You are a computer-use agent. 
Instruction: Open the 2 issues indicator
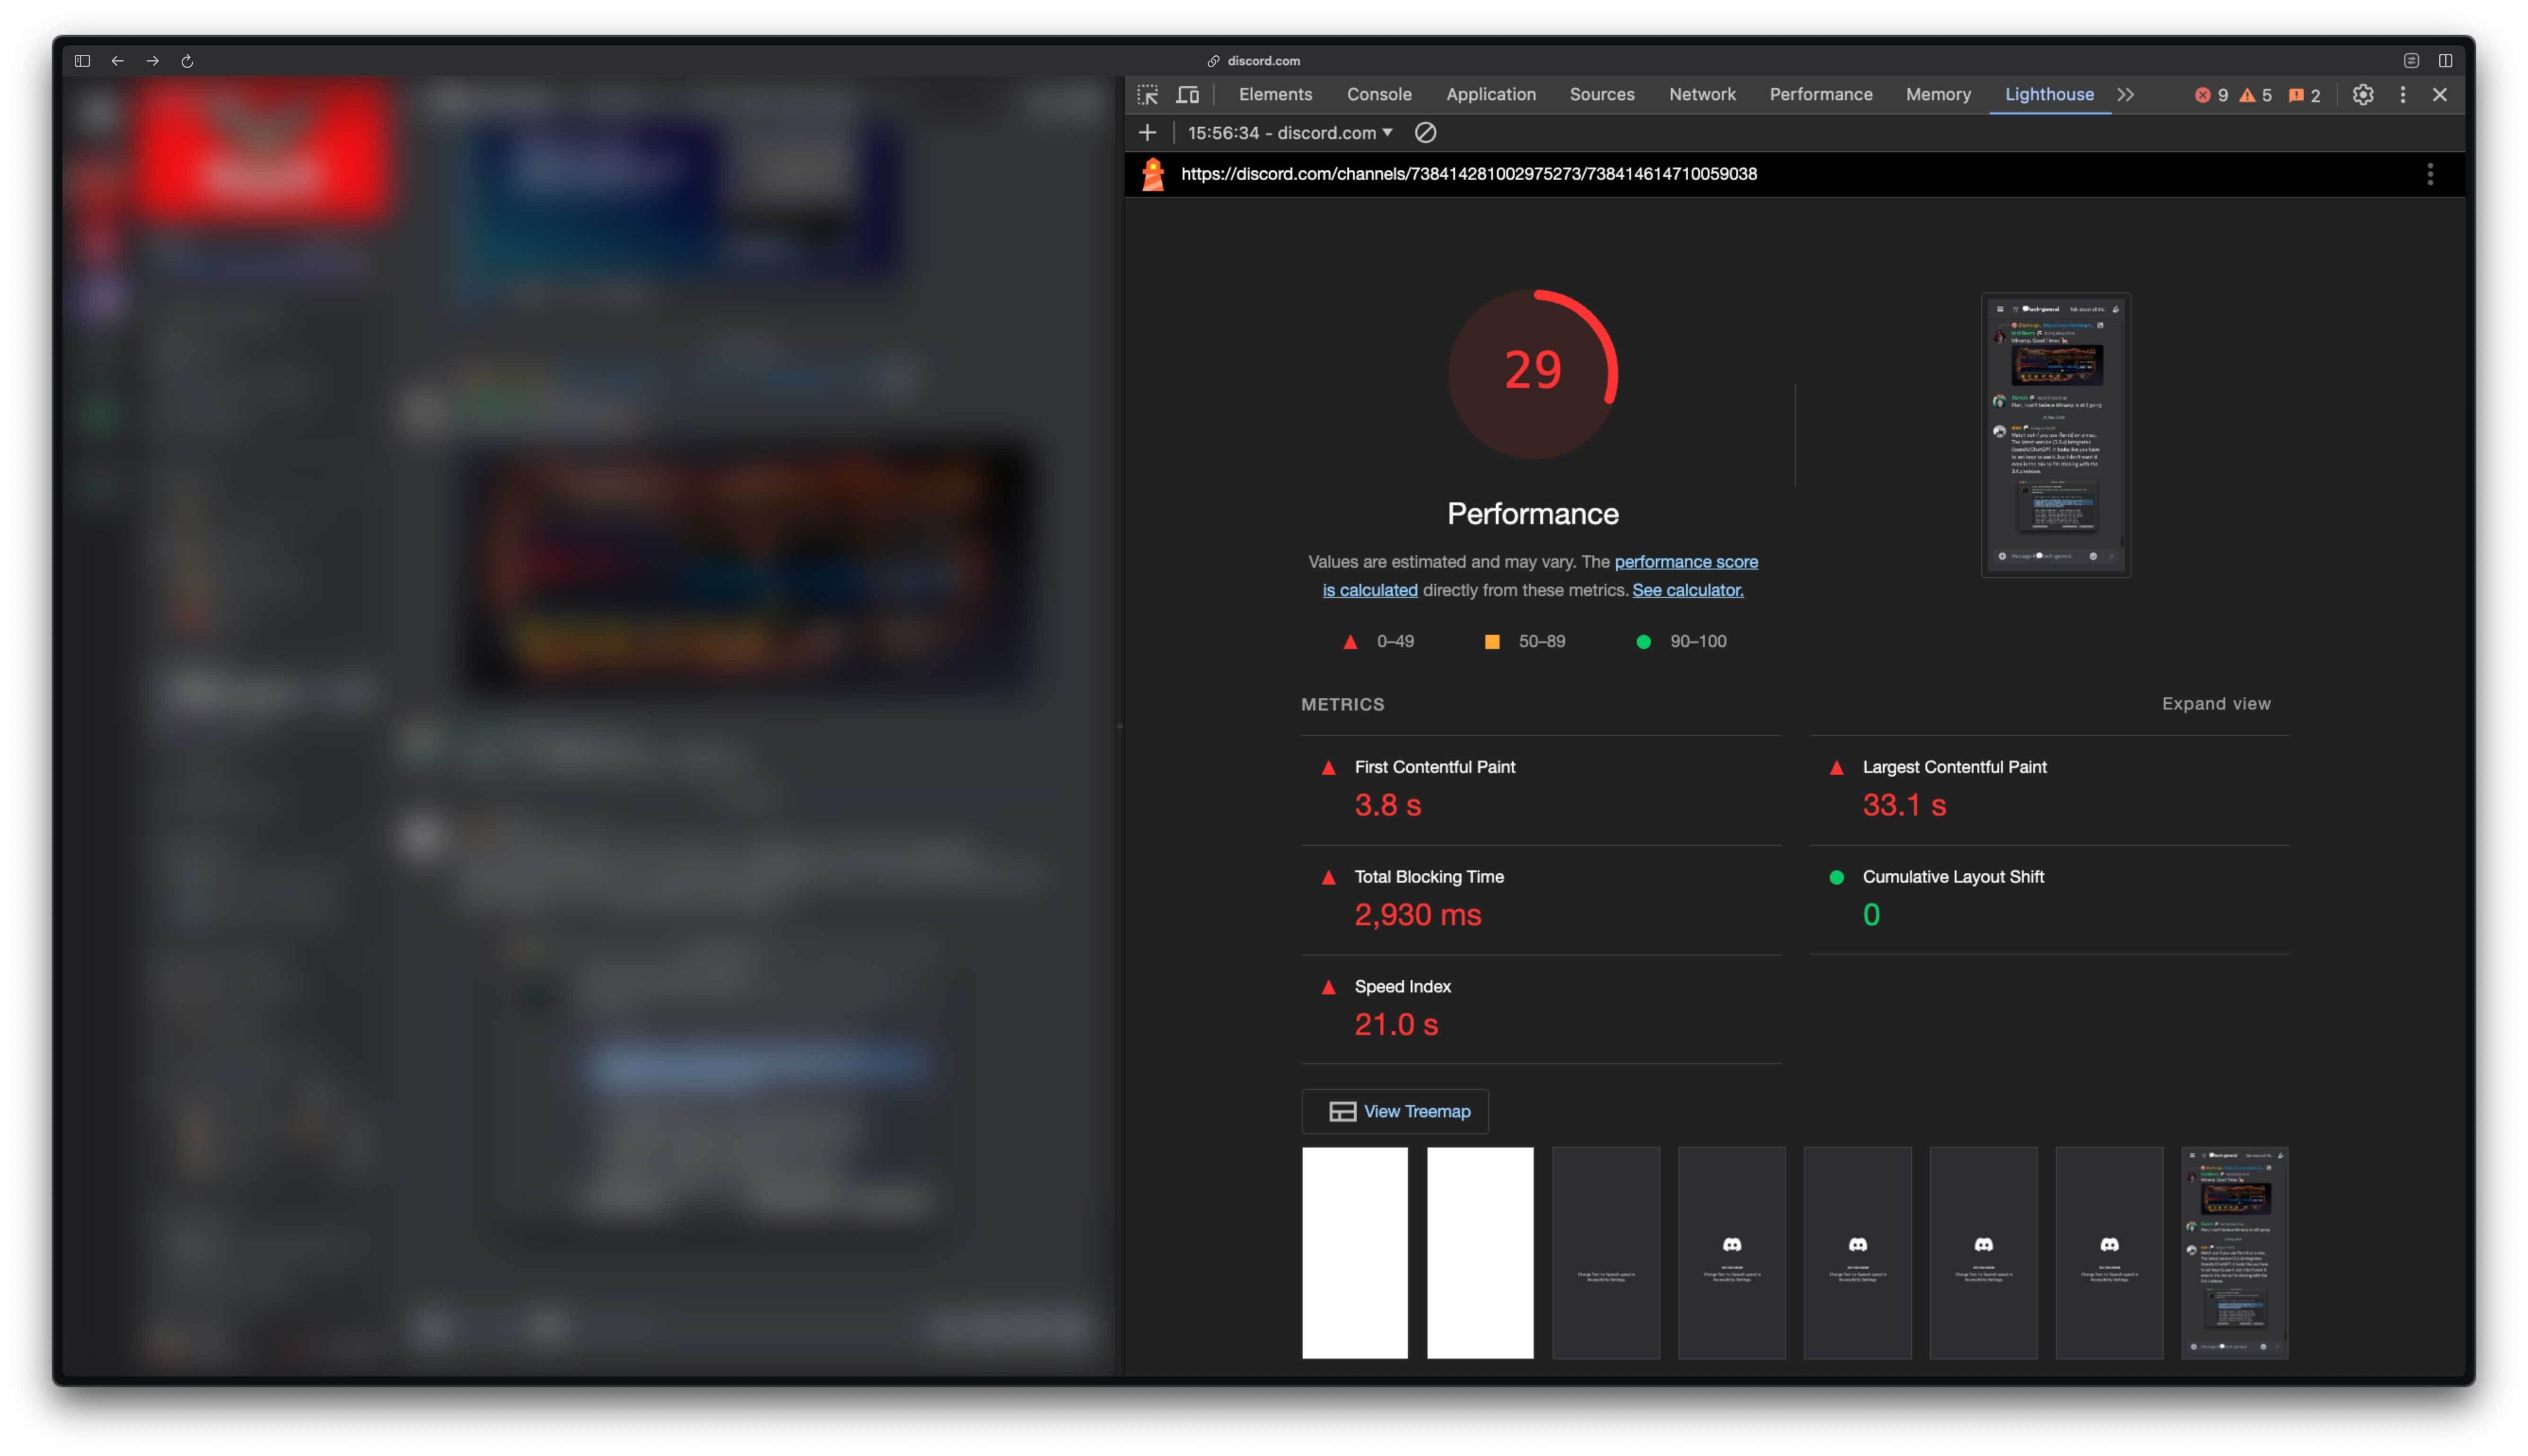coord(2304,95)
